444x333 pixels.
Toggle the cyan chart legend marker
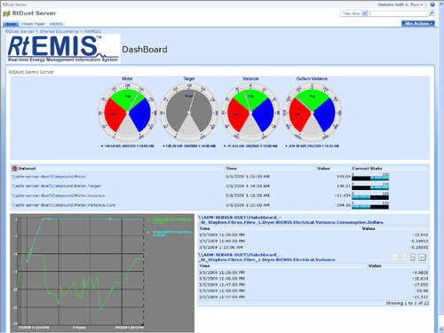pos(148,233)
